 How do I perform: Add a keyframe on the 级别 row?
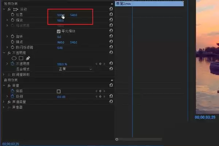tap(100, 96)
